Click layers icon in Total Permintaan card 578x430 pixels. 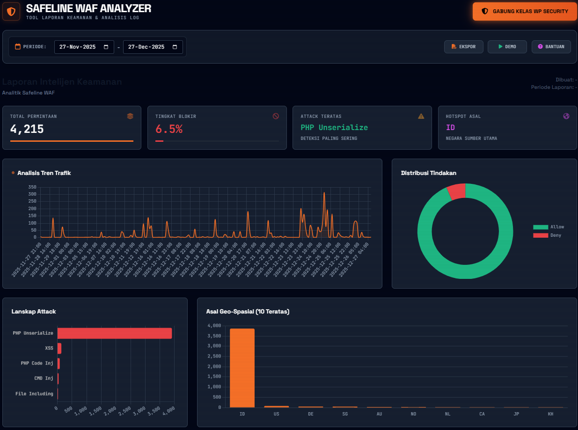tap(130, 116)
